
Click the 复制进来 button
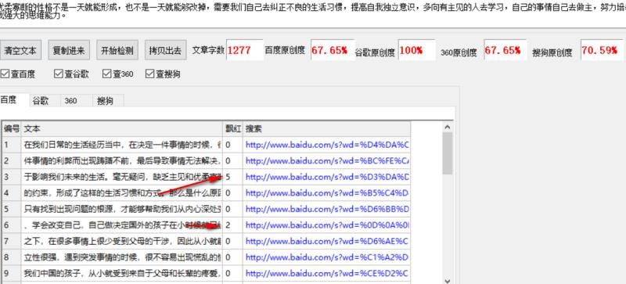click(x=69, y=50)
